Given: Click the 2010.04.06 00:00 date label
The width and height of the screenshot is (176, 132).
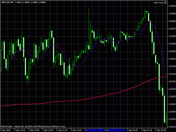Looking at the screenshot, I should pyautogui.click(x=117, y=130).
